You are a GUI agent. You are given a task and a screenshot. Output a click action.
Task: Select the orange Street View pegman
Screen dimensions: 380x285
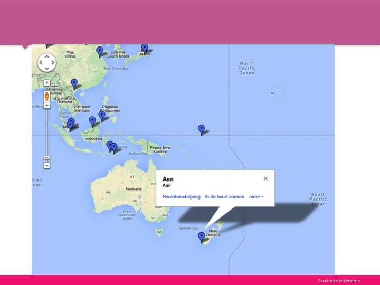click(x=47, y=97)
